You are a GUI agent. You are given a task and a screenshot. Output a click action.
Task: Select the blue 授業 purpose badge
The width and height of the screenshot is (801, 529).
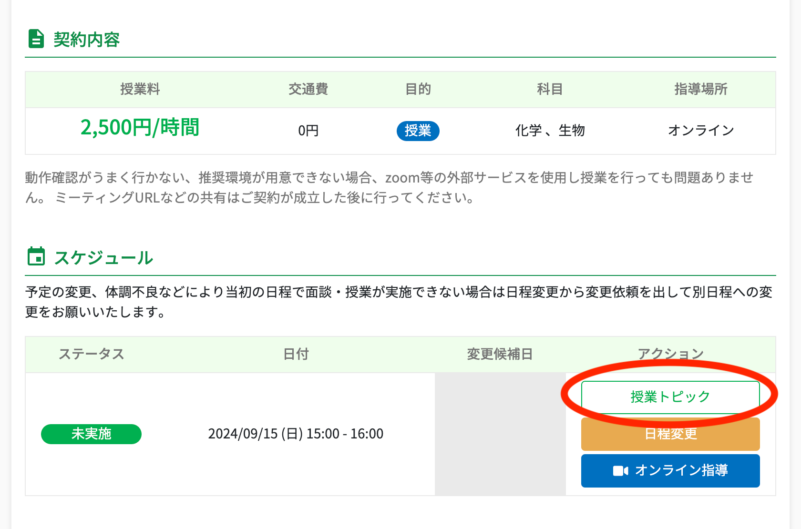(418, 131)
